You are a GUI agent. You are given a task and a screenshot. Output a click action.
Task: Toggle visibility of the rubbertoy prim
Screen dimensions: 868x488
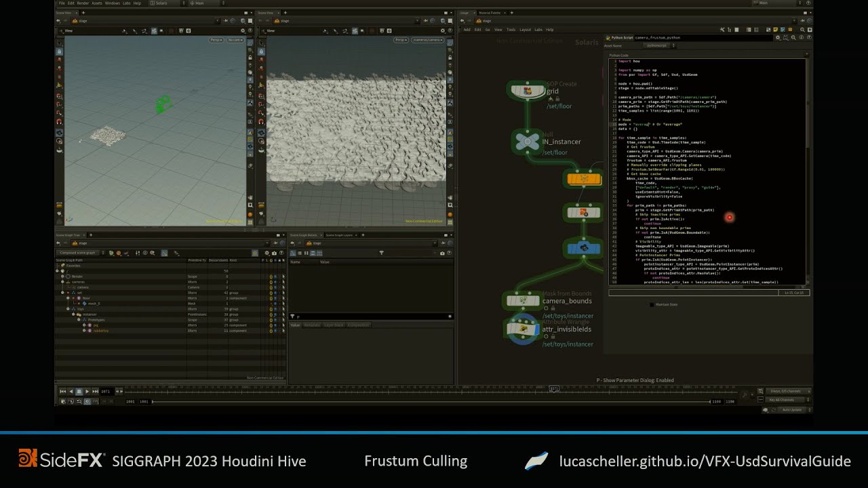coord(275,331)
